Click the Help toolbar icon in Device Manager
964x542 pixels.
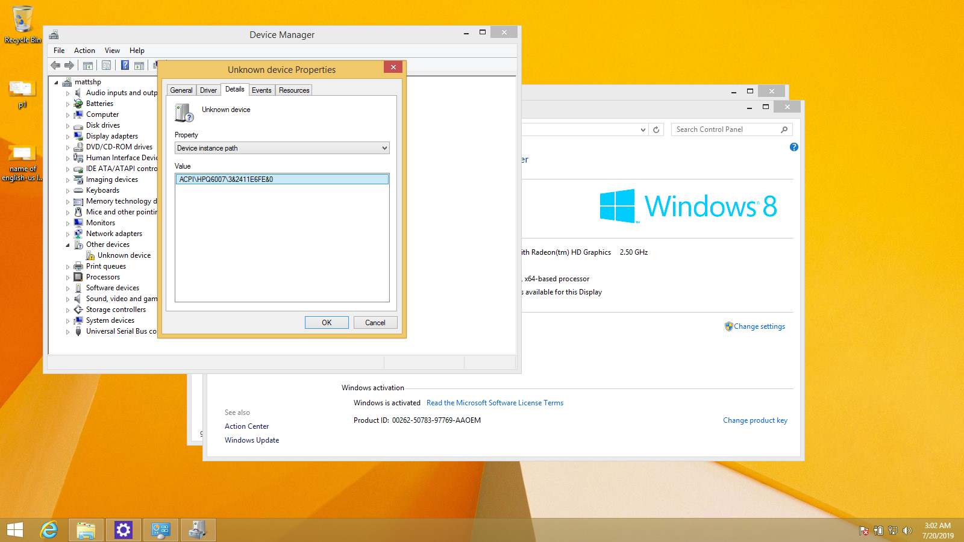[125, 65]
